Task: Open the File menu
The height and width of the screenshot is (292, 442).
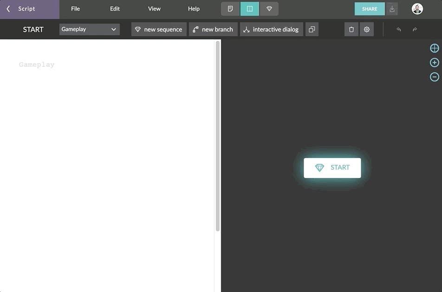Action: (75, 9)
